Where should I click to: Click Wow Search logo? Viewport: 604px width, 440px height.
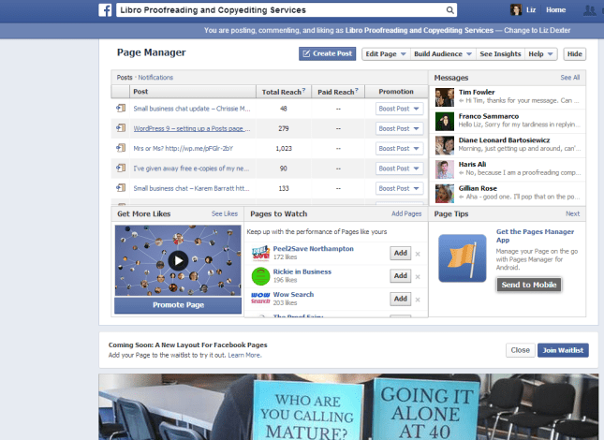click(260, 299)
